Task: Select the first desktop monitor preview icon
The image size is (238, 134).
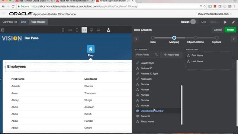Action: click(91, 30)
